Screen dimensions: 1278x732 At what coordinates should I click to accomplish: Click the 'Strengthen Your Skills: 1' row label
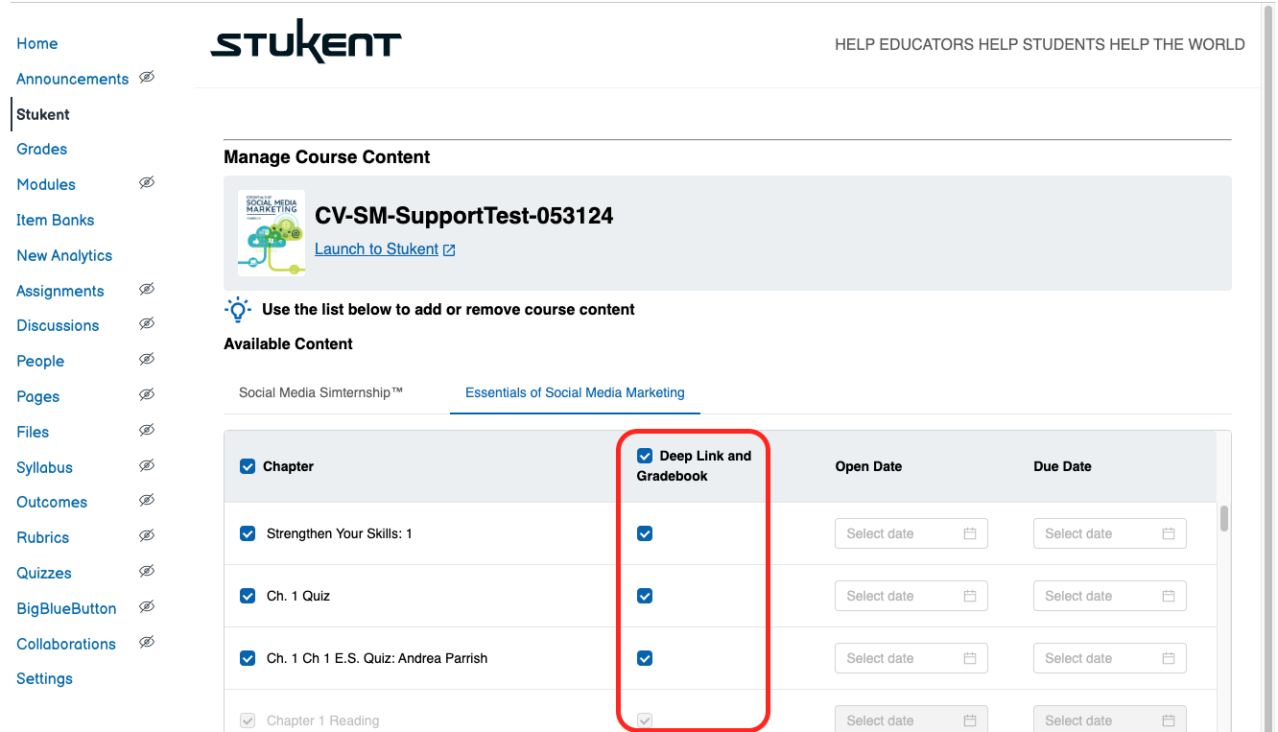pyautogui.click(x=340, y=533)
